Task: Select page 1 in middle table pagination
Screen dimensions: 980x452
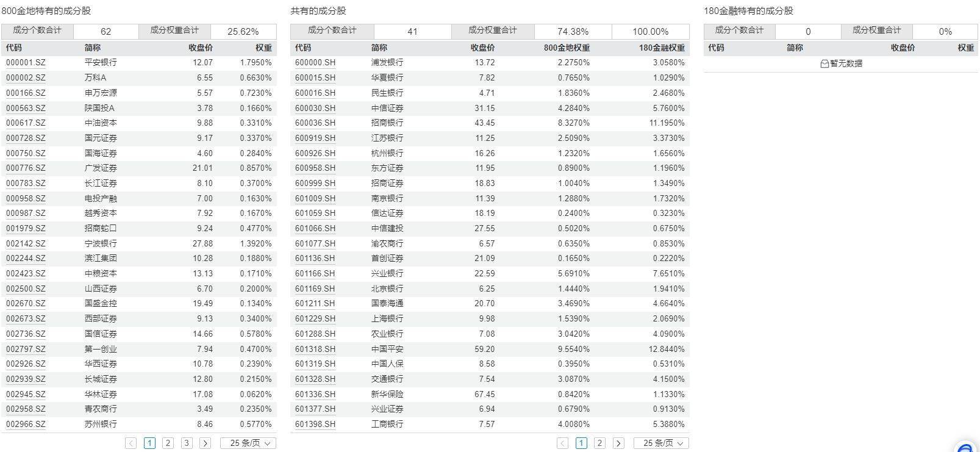Action: pyautogui.click(x=581, y=443)
